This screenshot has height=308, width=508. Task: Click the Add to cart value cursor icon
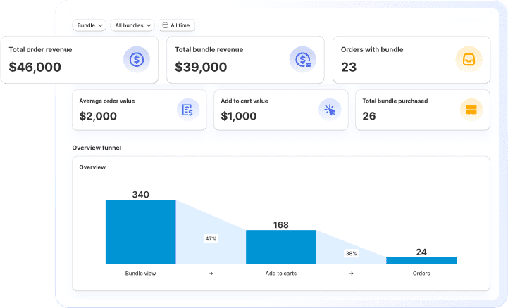329,109
